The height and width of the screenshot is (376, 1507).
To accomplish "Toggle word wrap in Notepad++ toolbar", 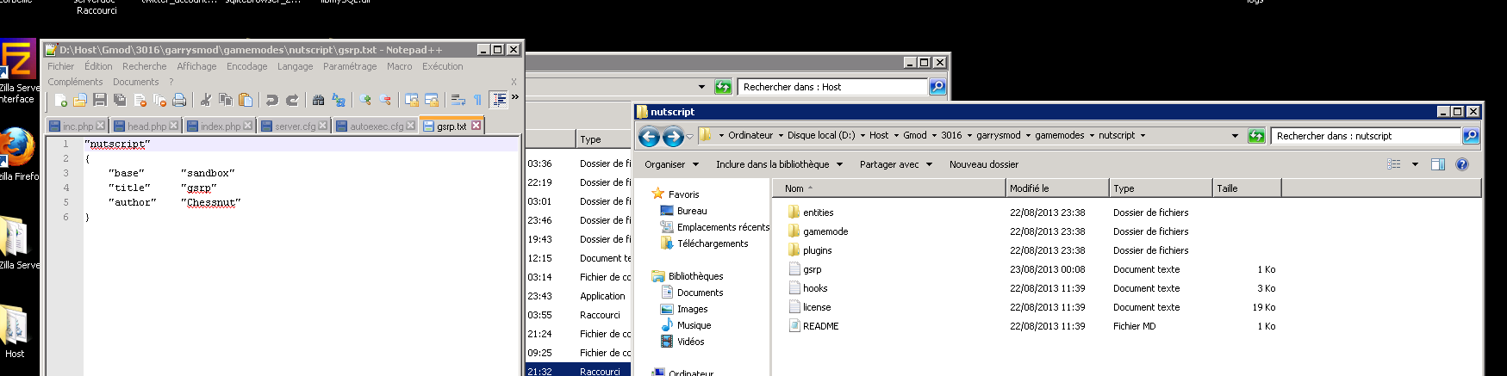I will point(458,101).
